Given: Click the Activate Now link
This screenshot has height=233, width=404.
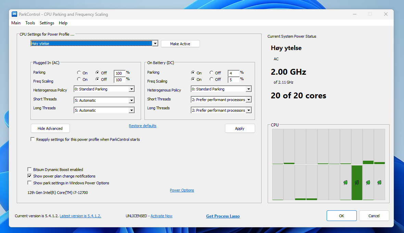Looking at the screenshot, I should coord(161,216).
